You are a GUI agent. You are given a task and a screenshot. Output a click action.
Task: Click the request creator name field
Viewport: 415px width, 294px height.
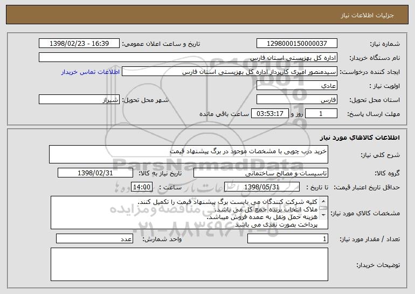tap(230, 72)
